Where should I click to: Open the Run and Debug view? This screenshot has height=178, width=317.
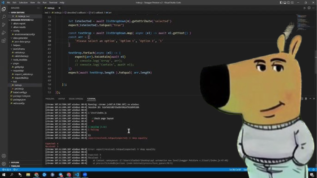coord(4,33)
